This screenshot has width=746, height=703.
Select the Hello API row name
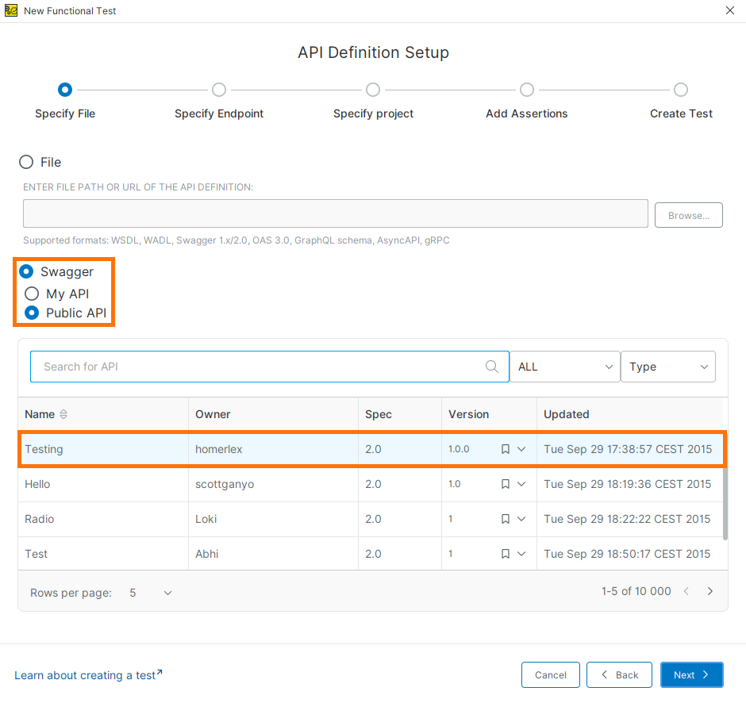click(37, 484)
